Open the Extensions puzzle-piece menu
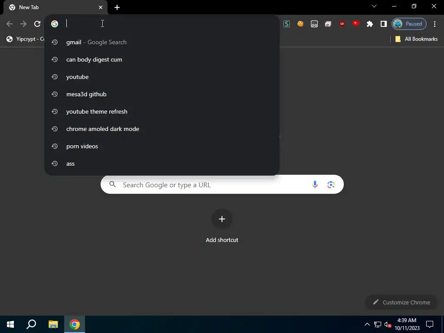Viewport: 444px width, 333px height. 370,24
